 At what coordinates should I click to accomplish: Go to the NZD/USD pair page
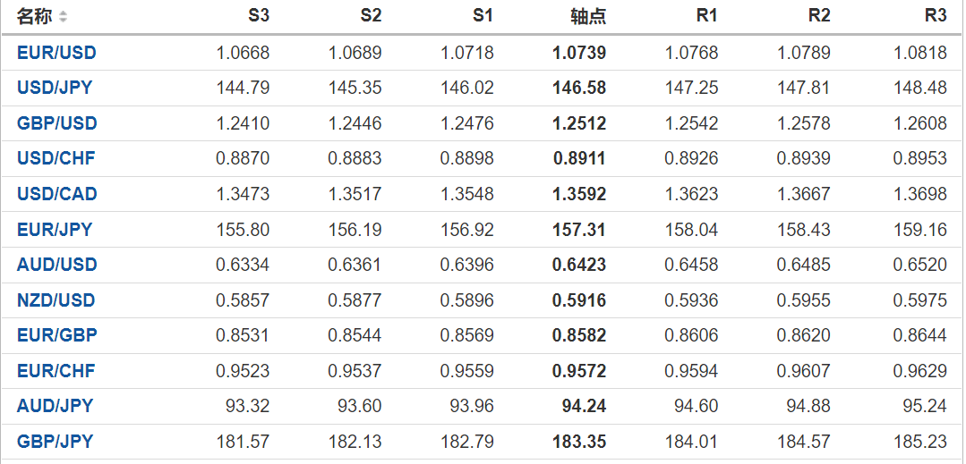[56, 300]
